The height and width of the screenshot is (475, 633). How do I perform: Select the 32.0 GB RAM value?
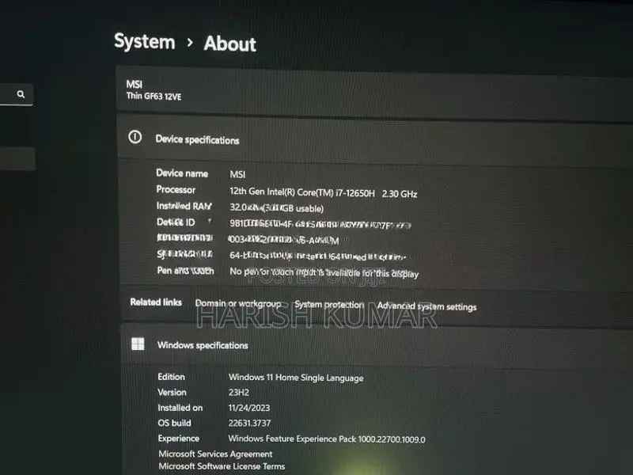pos(276,208)
